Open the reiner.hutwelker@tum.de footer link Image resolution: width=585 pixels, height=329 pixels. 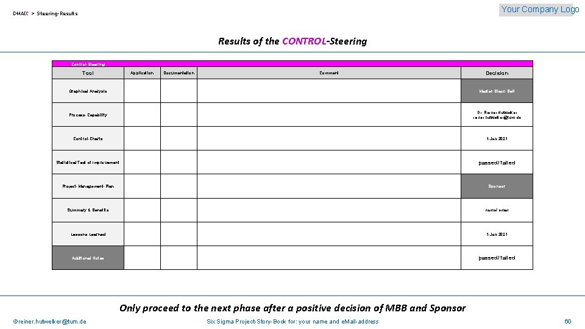[x=50, y=322]
